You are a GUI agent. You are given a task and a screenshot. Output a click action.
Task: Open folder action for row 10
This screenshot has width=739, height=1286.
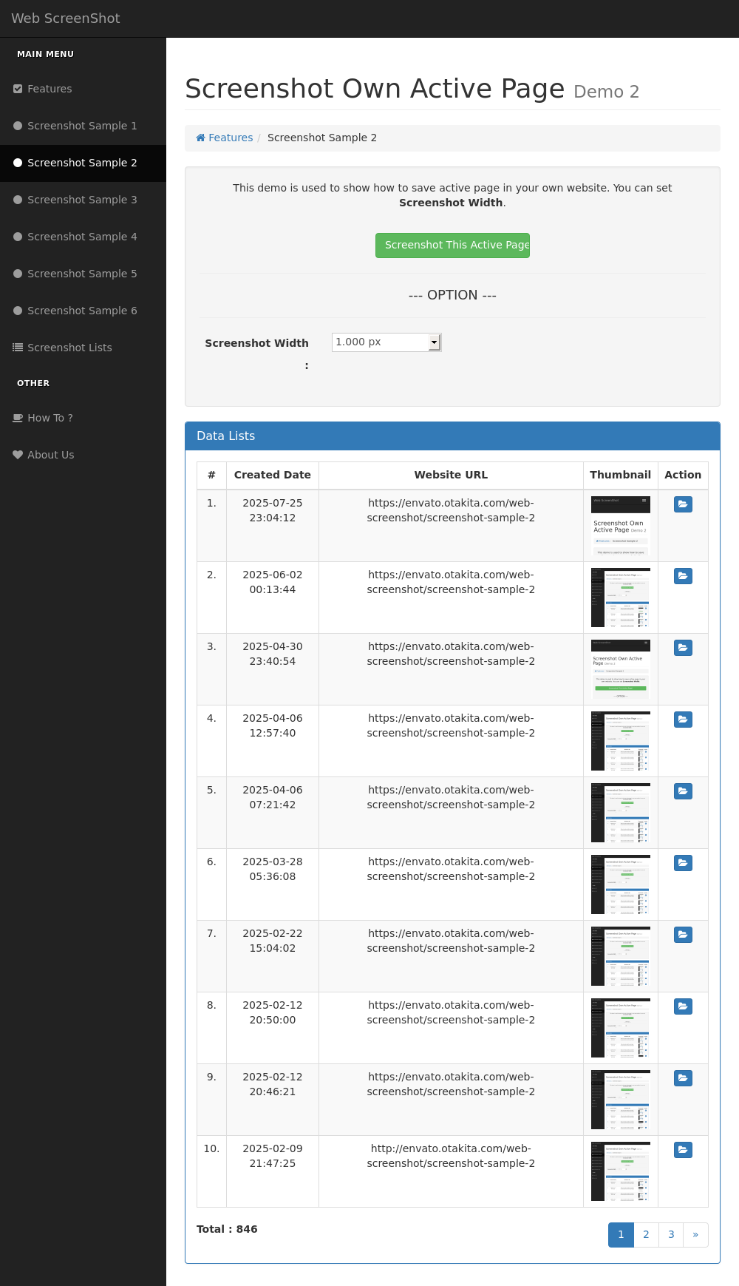(x=683, y=1150)
